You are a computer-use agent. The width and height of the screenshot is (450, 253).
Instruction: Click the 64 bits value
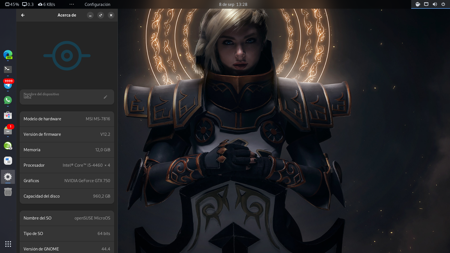[x=104, y=234]
